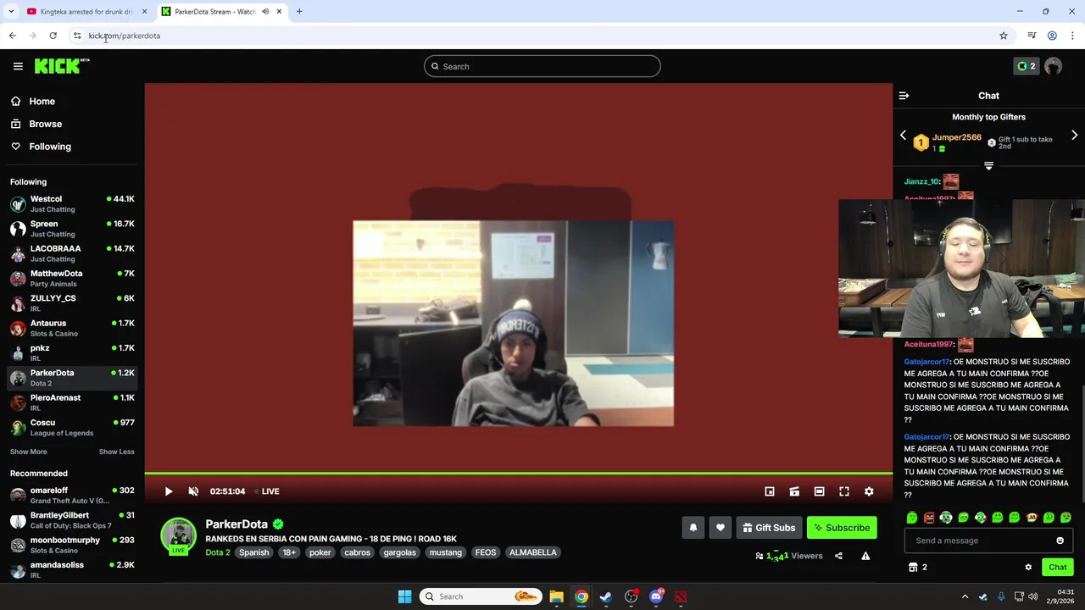Share the stream
Screen dimensions: 1085x610
click(x=838, y=556)
